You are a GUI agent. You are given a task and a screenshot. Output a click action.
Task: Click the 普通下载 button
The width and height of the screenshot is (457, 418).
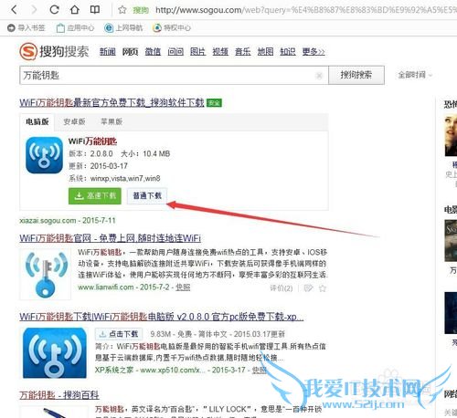click(x=147, y=195)
